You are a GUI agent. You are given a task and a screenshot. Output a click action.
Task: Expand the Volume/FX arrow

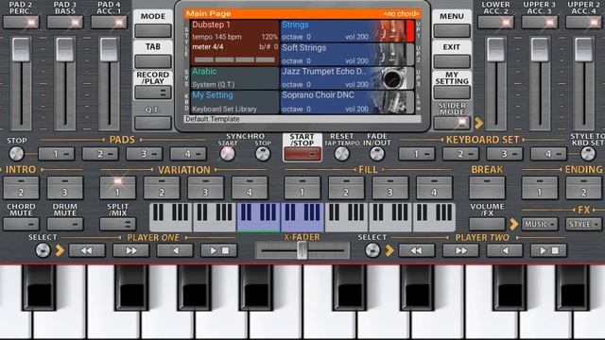click(513, 224)
